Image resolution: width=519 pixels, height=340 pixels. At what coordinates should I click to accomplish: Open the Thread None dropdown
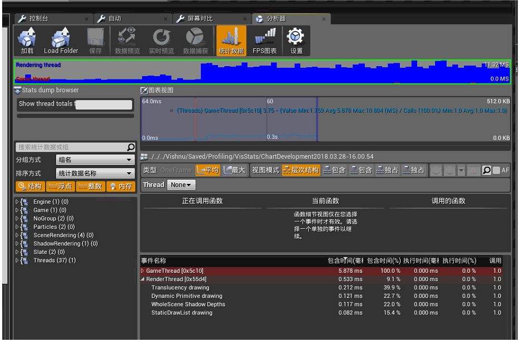click(x=181, y=185)
